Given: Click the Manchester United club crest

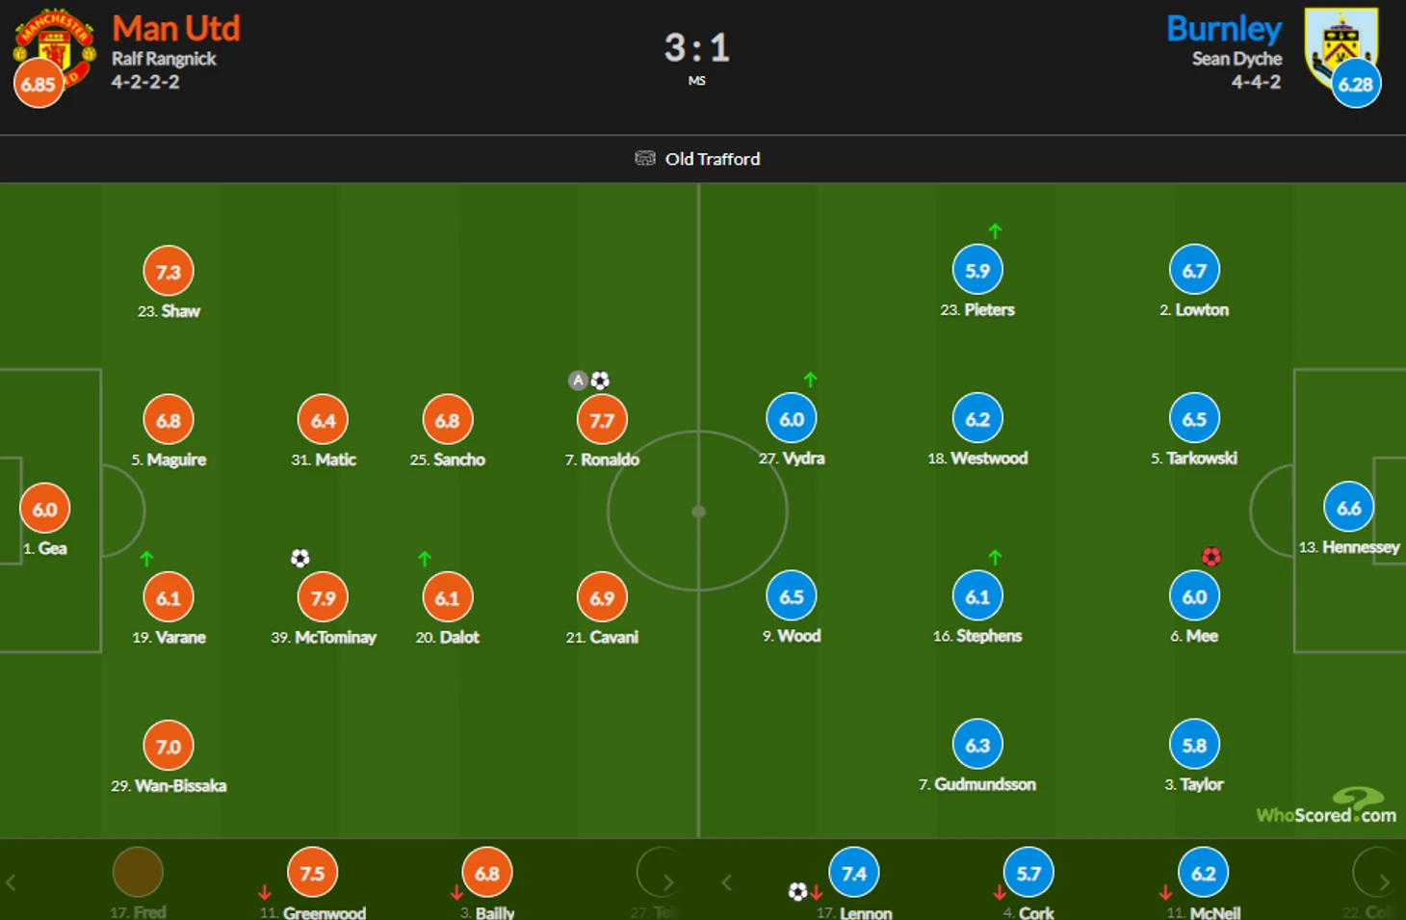Looking at the screenshot, I should [x=56, y=43].
